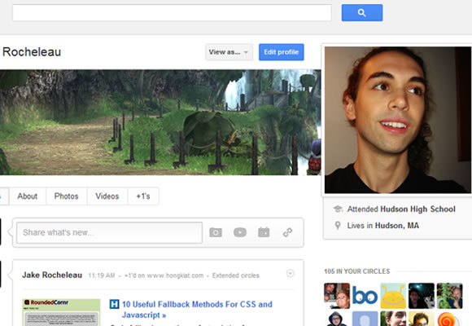Click the graduation cap education icon

tap(338, 209)
